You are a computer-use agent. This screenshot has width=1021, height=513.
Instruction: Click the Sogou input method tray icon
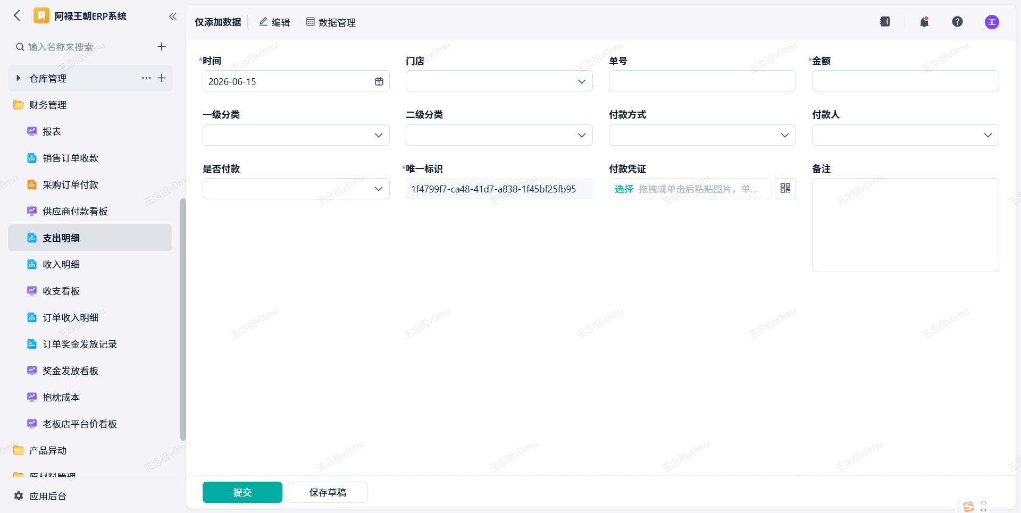pos(968,506)
